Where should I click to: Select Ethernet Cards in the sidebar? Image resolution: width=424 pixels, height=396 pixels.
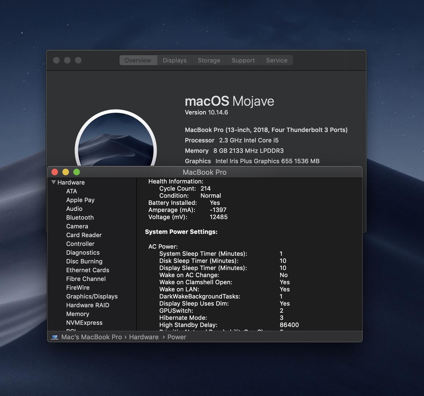[88, 270]
